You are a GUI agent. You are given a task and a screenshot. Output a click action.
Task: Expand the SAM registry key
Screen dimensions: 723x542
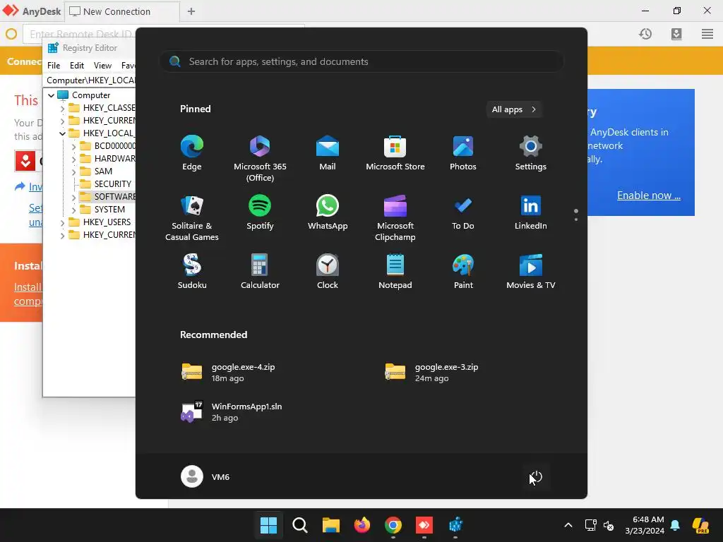pyautogui.click(x=73, y=172)
